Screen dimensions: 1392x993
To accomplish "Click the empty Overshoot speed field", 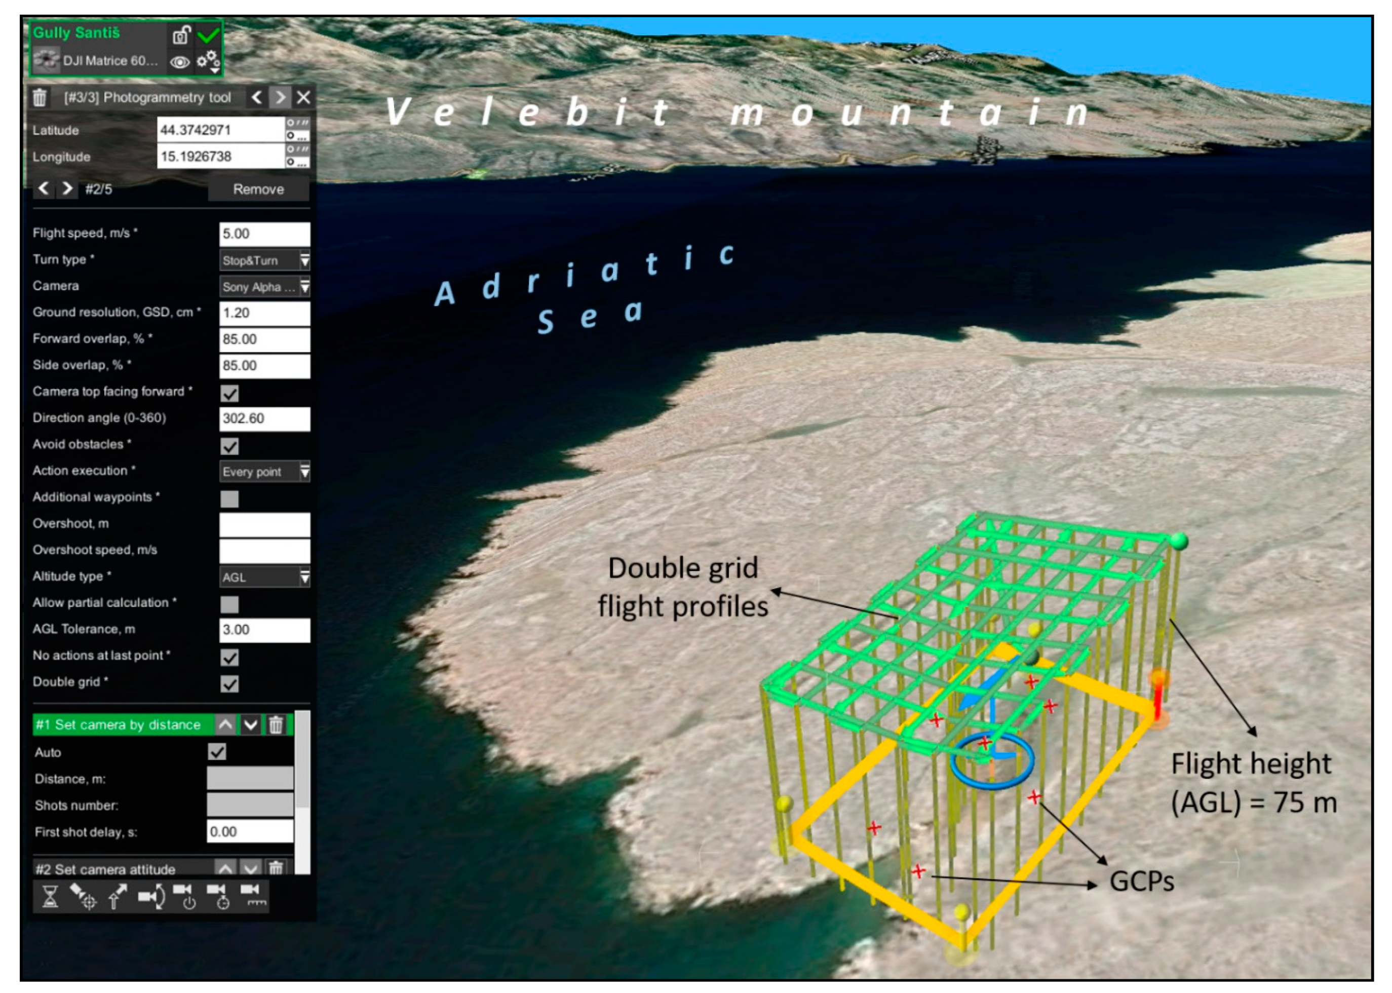I will pyautogui.click(x=265, y=551).
